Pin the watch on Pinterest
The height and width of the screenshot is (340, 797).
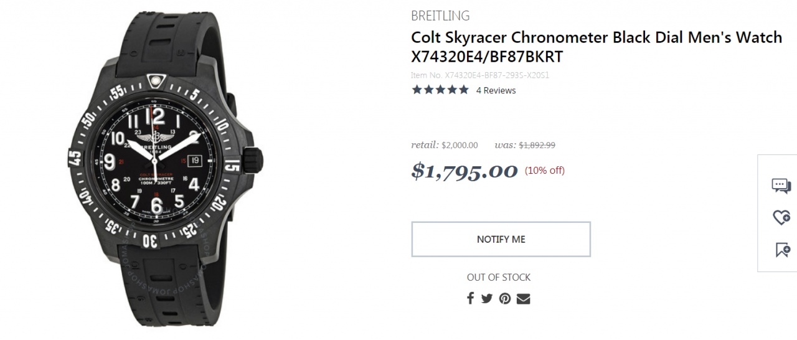coord(505,298)
